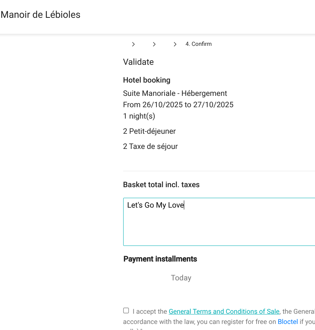Select the 4. Confirm step

[x=198, y=44]
